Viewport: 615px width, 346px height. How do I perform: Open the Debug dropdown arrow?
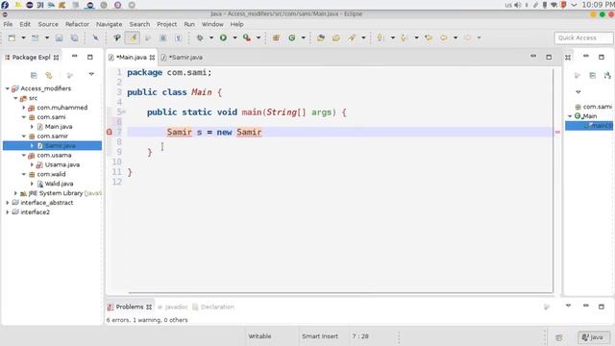(x=211, y=38)
